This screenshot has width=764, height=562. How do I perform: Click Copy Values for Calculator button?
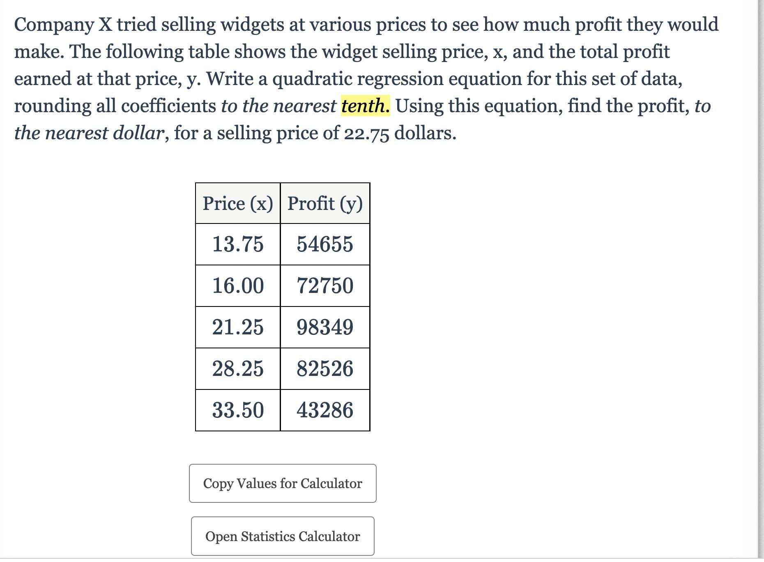tap(283, 484)
